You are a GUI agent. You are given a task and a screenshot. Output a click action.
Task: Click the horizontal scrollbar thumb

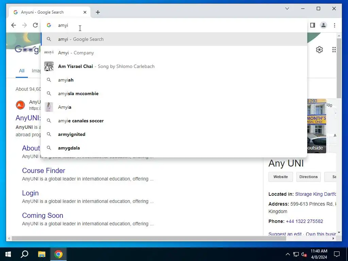click(x=149, y=238)
